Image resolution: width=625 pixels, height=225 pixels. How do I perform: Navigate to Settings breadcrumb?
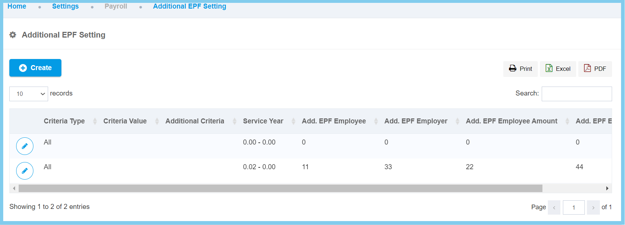(x=65, y=6)
